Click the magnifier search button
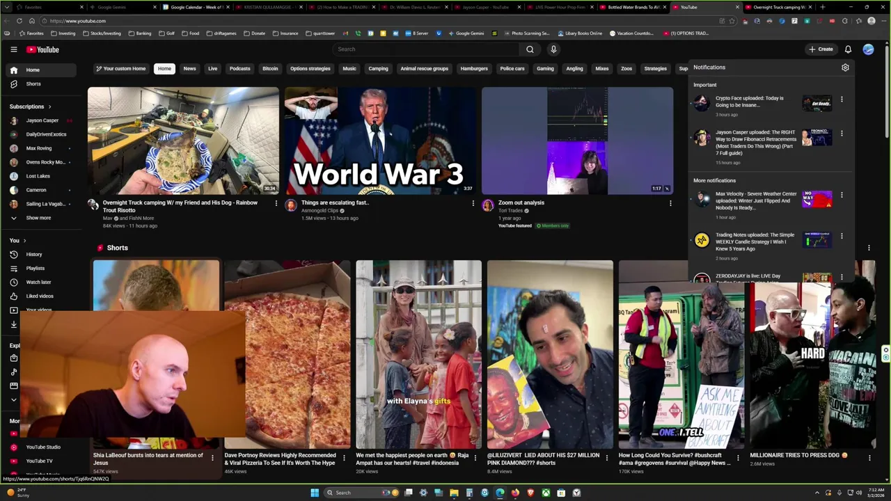This screenshot has height=501, width=891. click(530, 49)
